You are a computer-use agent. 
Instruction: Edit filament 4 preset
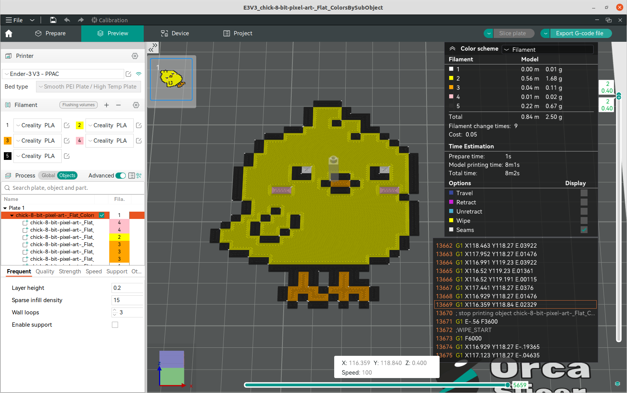coord(139,141)
